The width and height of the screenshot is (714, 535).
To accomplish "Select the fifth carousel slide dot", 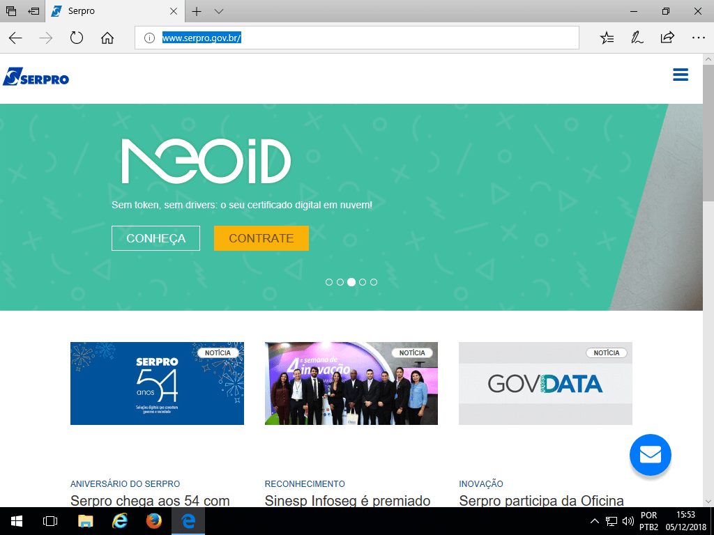I will [x=374, y=282].
